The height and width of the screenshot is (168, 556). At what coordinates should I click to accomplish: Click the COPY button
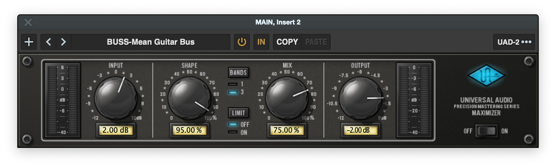[287, 42]
